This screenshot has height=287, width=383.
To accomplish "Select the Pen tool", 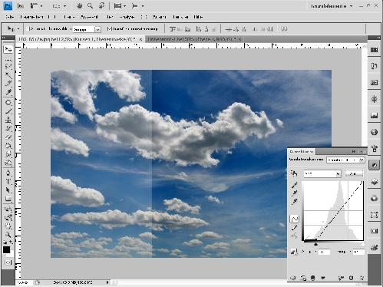I will coord(8,173).
